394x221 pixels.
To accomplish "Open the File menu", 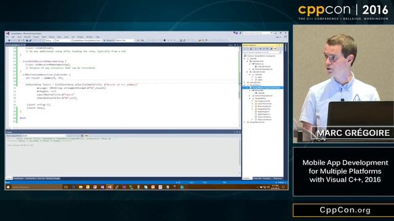I will (x=8, y=37).
